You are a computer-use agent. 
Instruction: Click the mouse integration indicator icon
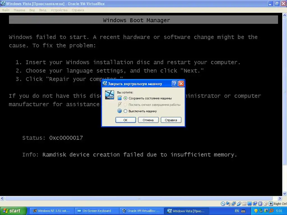tap(265, 204)
